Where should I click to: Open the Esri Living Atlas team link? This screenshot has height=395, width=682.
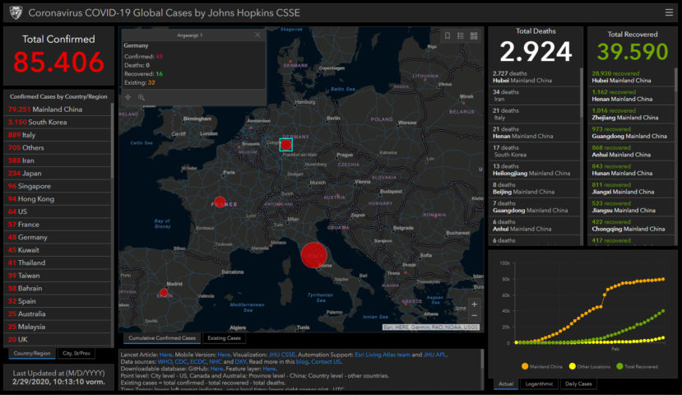[383, 355]
